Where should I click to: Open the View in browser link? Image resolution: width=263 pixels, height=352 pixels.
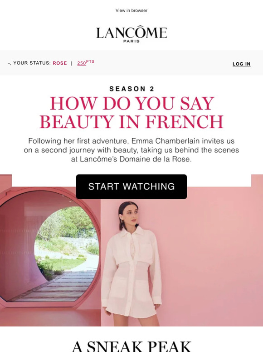[131, 10]
